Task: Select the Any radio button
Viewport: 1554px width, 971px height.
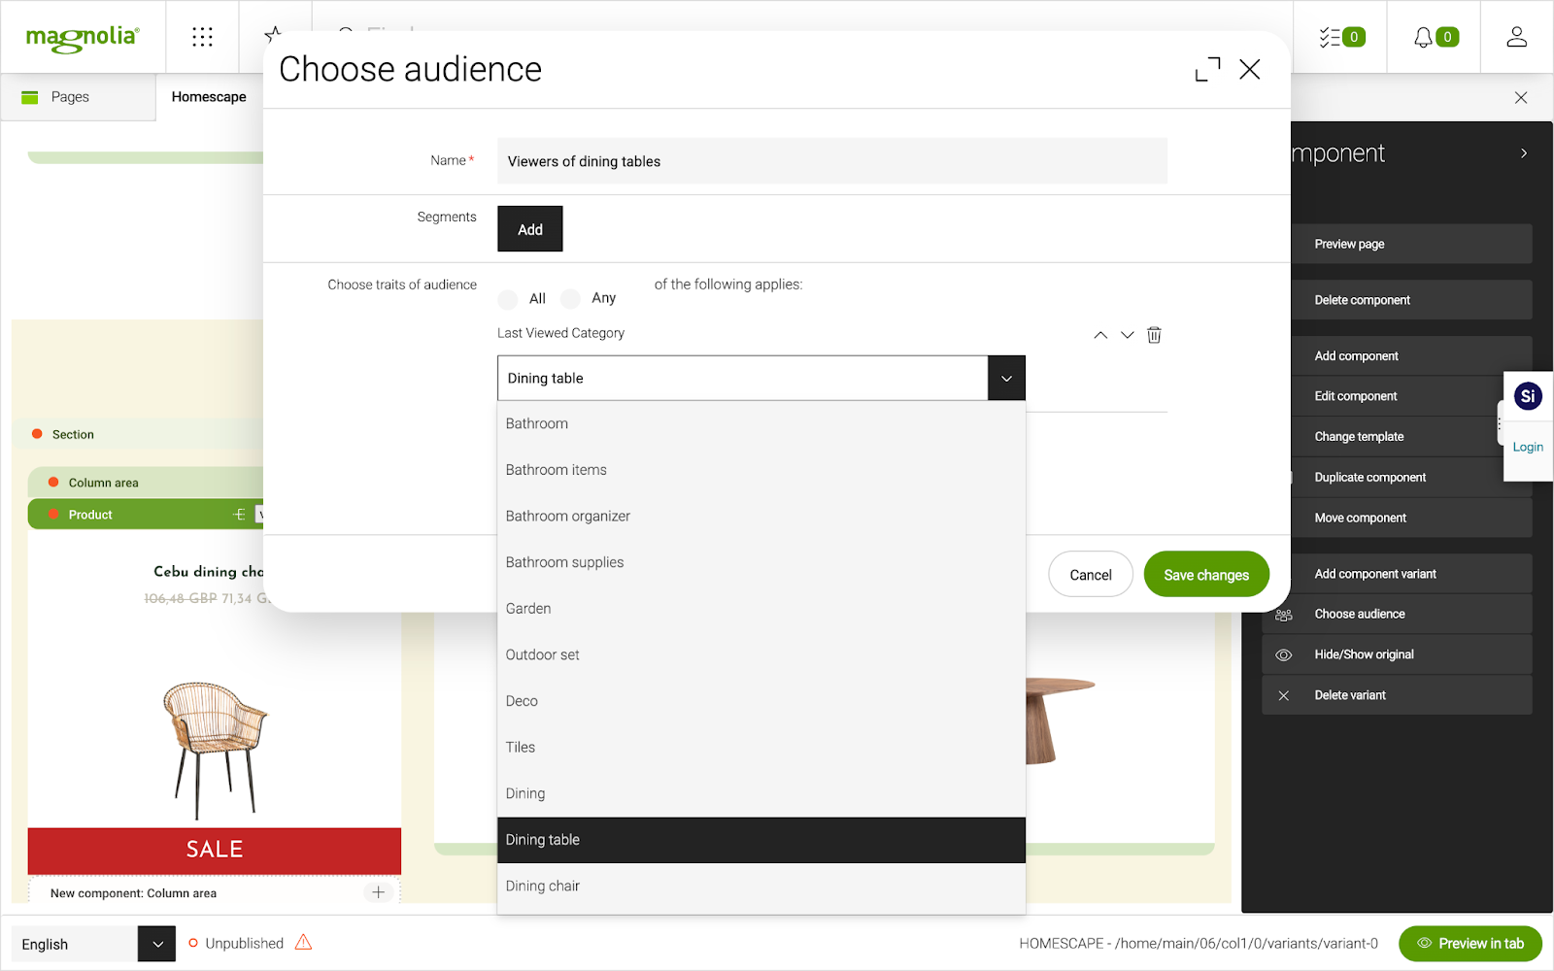Action: (x=571, y=298)
